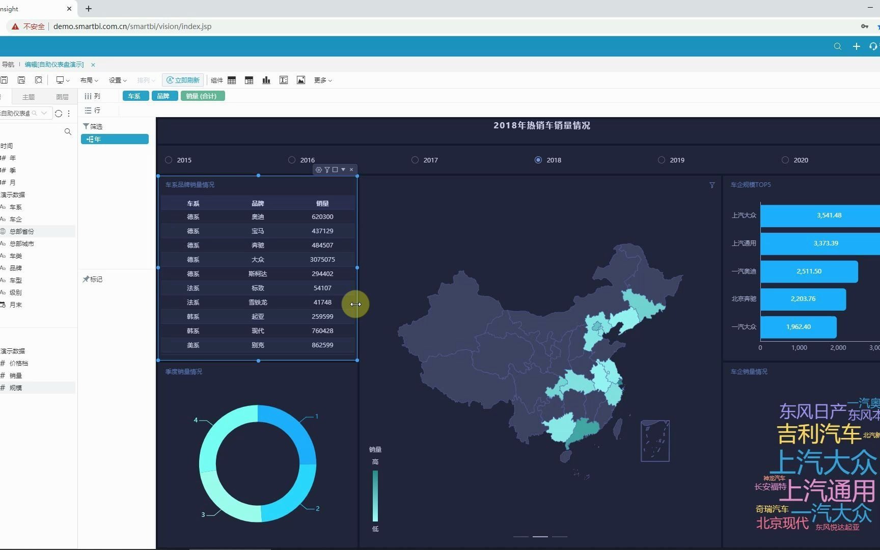Click the image component icon in the toolbar

tap(301, 80)
